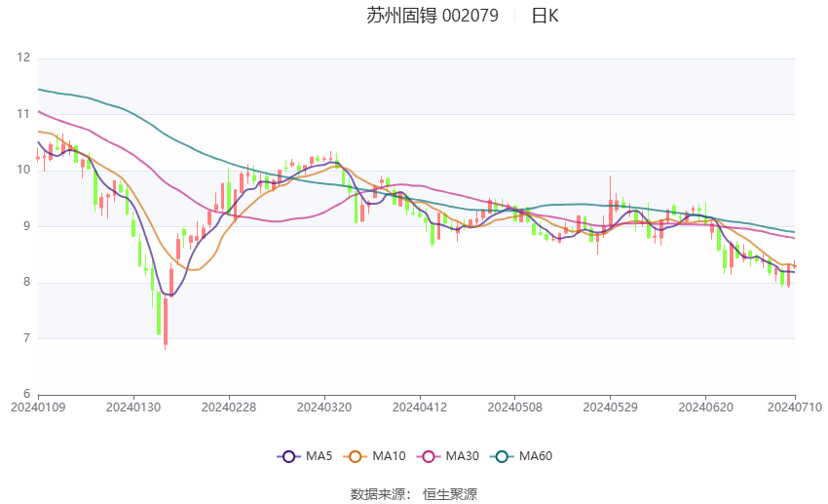
Task: Click the 20240412 date axis label
Action: tap(420, 407)
